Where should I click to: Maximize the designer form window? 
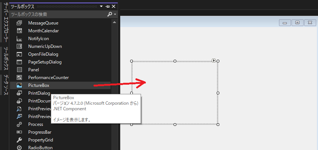tap(297, 23)
